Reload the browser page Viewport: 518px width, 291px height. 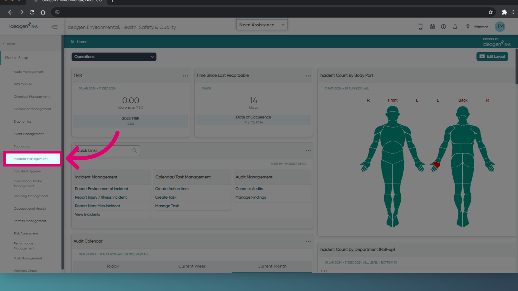click(32, 12)
